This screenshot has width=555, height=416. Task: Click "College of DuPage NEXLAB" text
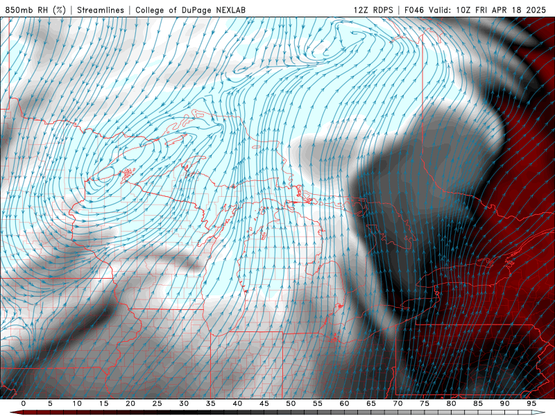click(x=190, y=10)
